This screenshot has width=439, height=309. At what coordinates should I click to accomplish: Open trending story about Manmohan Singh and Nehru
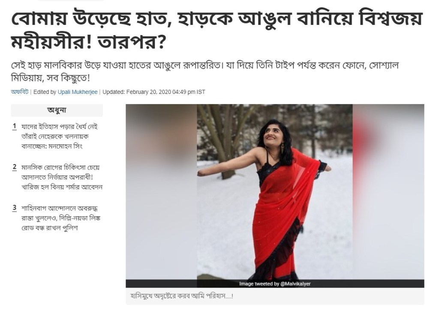(60, 137)
